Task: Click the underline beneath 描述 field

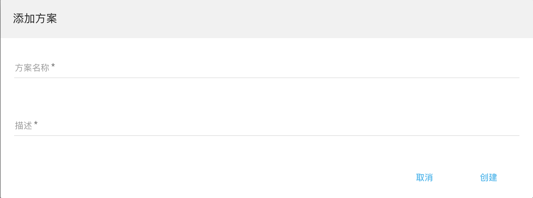Action: [267, 136]
